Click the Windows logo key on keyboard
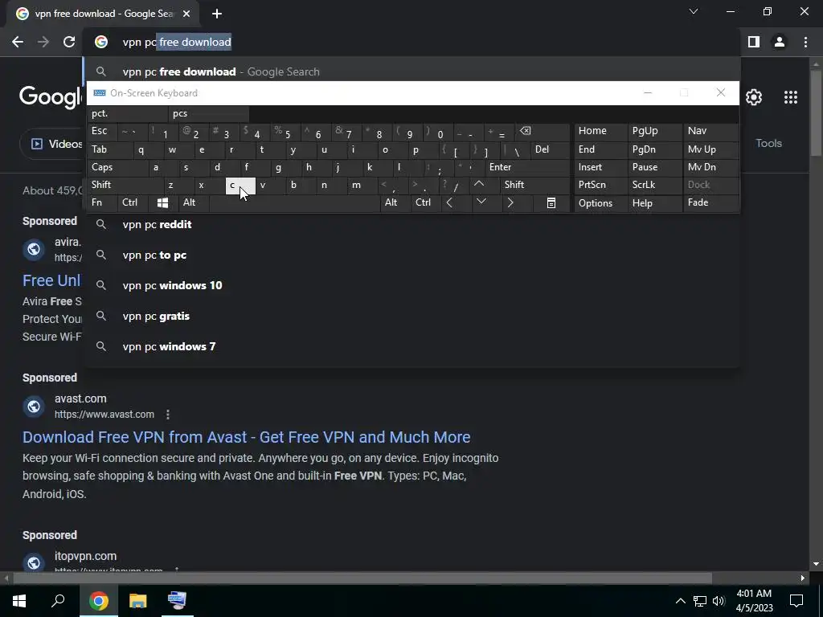Viewport: 823px width, 617px height. point(162,202)
